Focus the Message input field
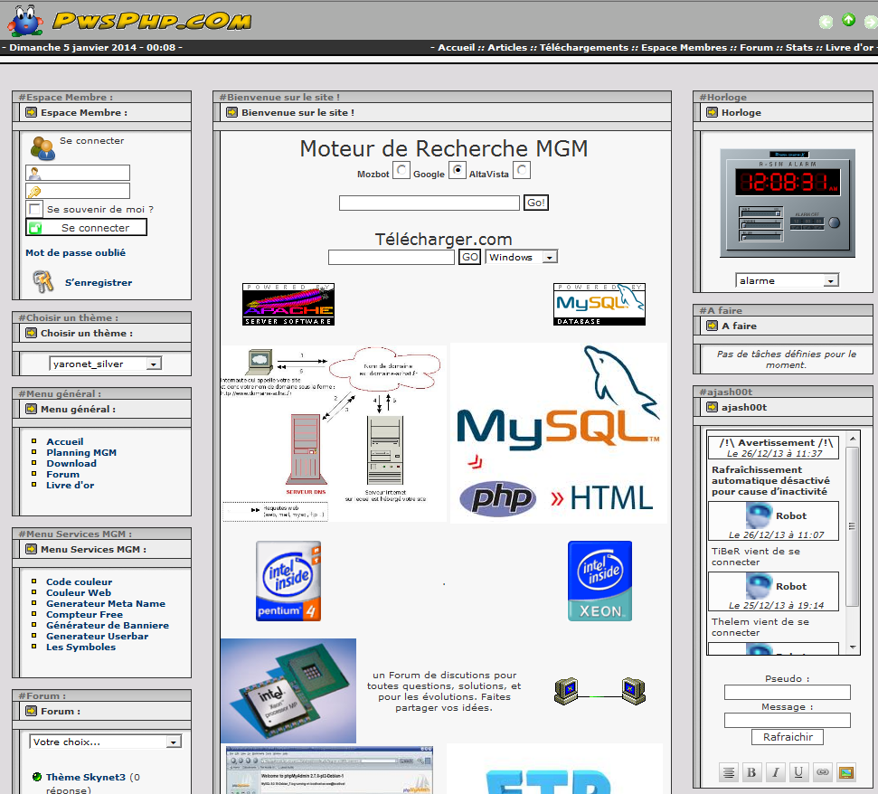Image resolution: width=878 pixels, height=794 pixels. pos(788,720)
